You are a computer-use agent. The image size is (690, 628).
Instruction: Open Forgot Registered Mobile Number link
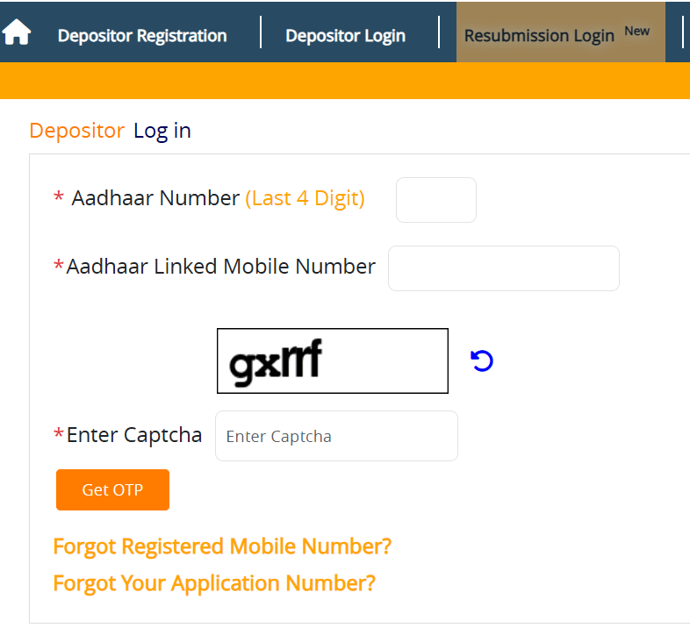(x=222, y=546)
